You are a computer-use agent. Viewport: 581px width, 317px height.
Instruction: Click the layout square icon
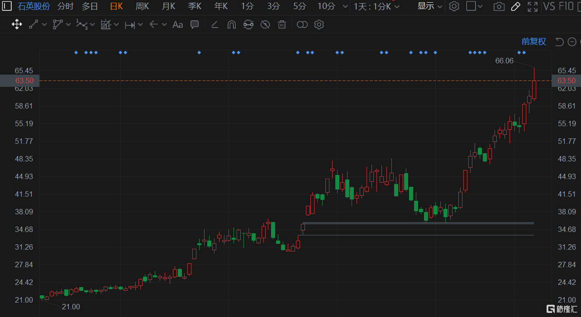click(471, 6)
